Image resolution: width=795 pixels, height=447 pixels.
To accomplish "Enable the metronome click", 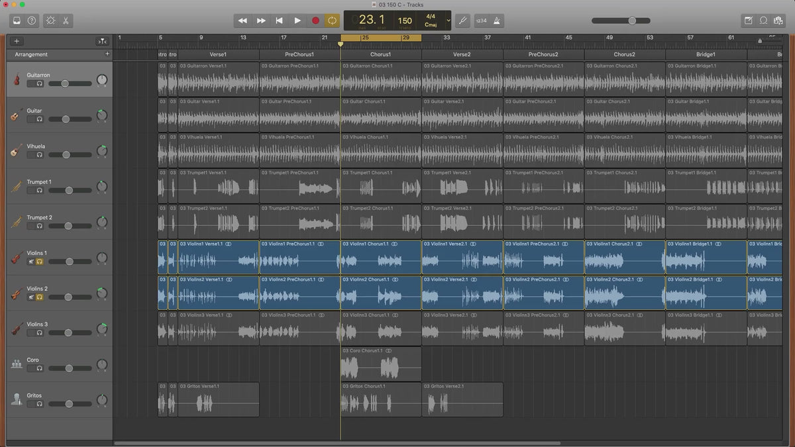I will pos(498,21).
